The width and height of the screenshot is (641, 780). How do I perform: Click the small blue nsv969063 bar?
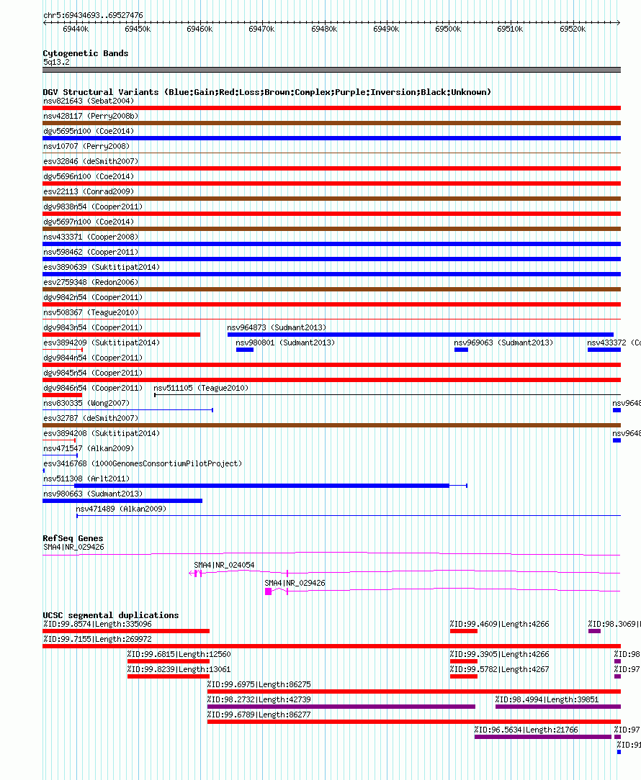tap(461, 350)
